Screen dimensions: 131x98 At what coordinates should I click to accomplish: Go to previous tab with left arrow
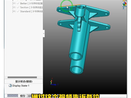[11, 95]
